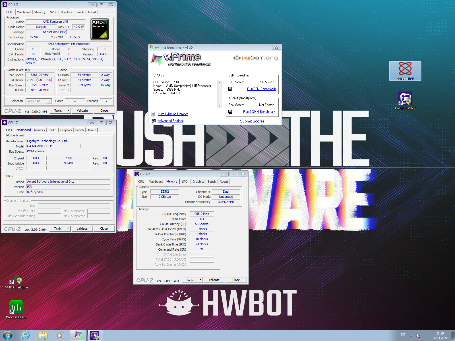Open the CPUID CPU-Z desktop shortcut
455x341 pixels.
[x=405, y=101]
